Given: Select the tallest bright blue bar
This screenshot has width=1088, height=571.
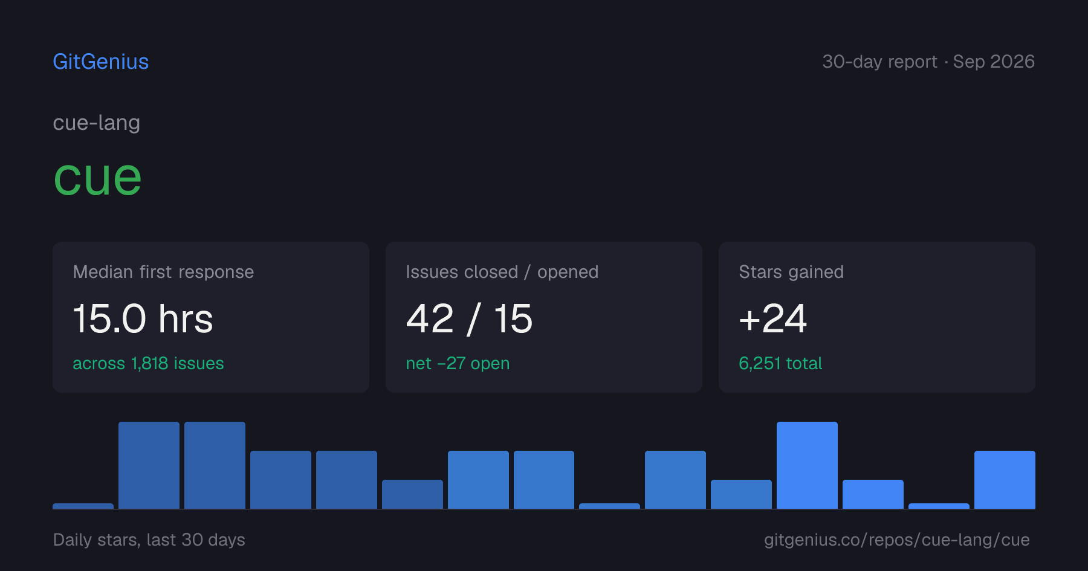Looking at the screenshot, I should 807,465.
